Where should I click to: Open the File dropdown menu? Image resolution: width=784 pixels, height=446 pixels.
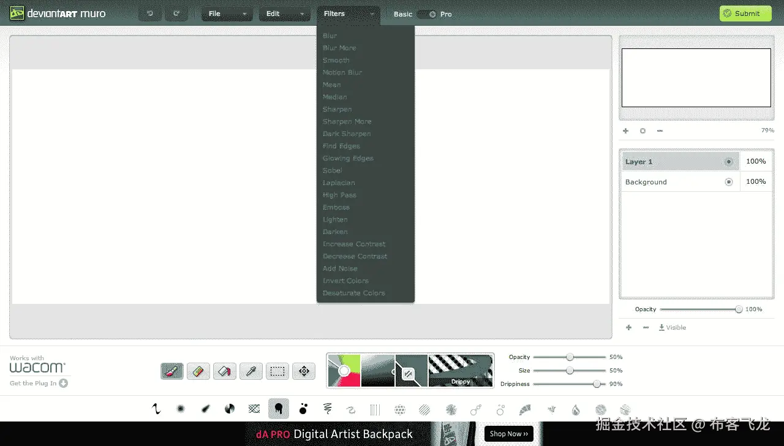click(x=227, y=13)
